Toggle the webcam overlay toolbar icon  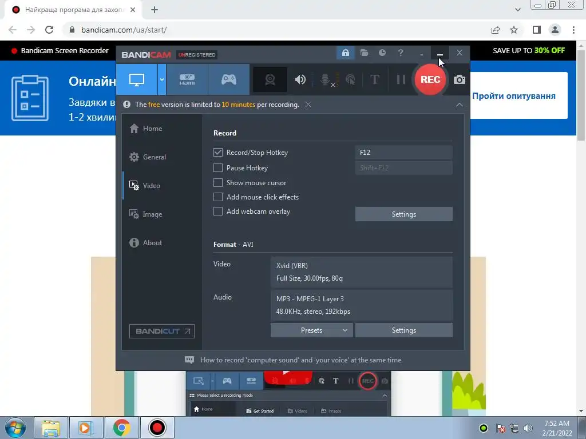270,79
